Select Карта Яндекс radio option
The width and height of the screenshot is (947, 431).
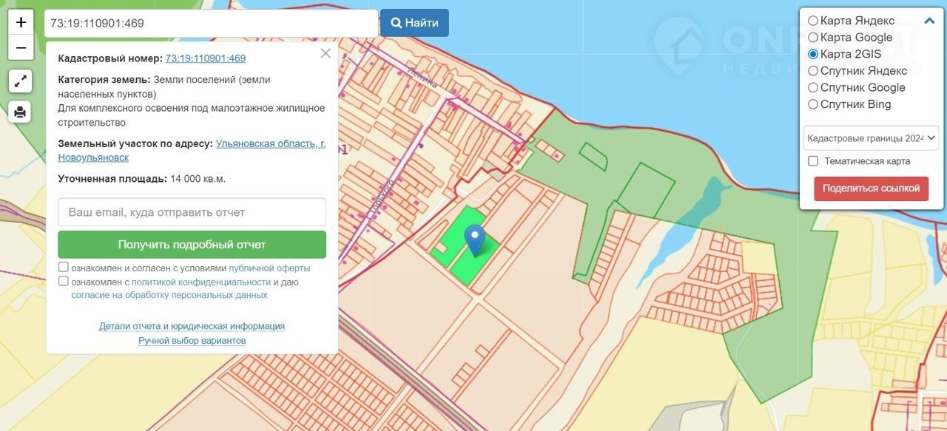[x=813, y=21]
